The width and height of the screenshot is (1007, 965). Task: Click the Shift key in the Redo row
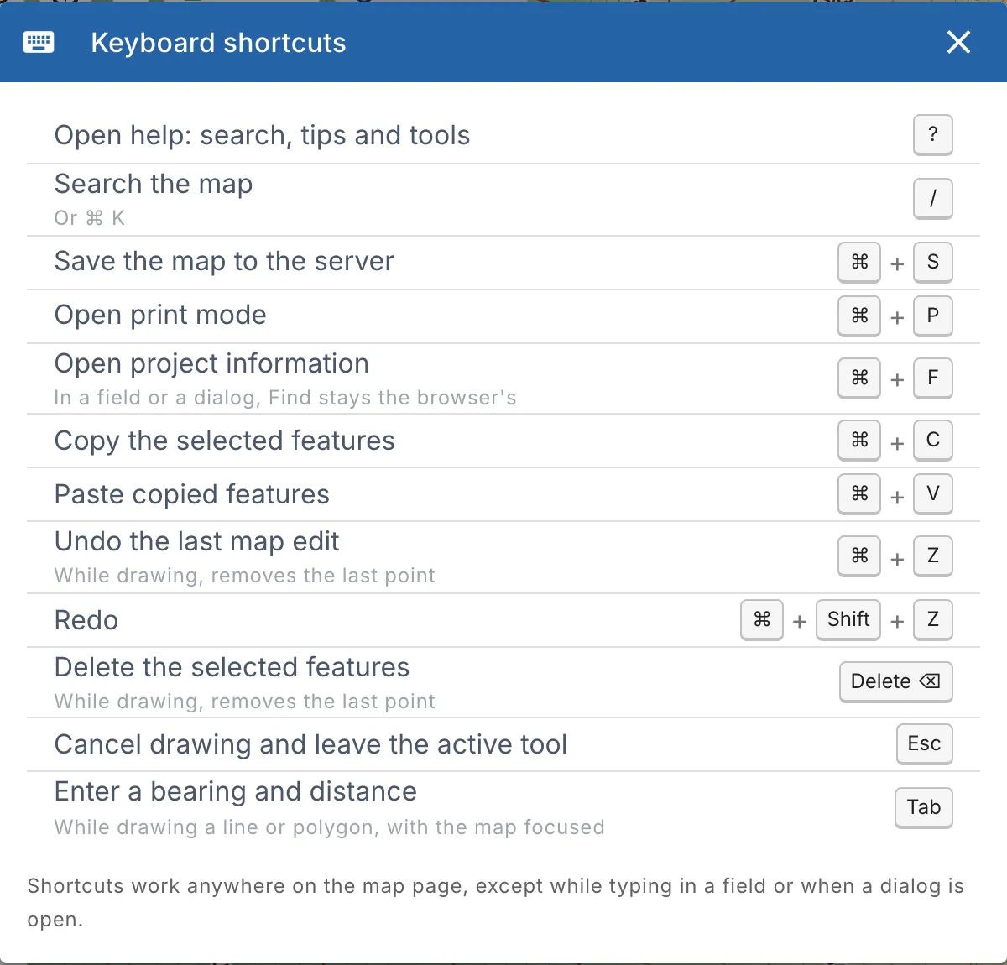(848, 619)
